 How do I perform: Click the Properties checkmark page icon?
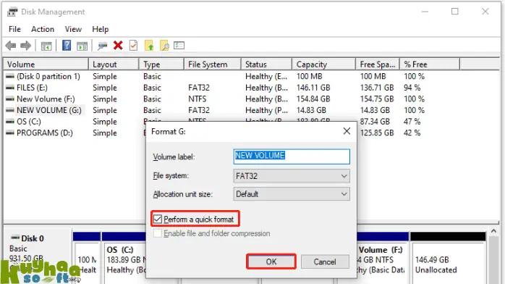[x=133, y=46]
